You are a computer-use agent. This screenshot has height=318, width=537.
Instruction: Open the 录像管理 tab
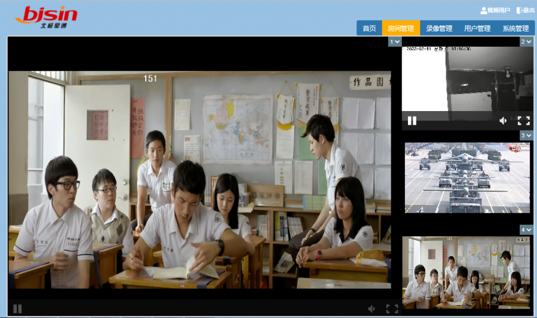(439, 28)
